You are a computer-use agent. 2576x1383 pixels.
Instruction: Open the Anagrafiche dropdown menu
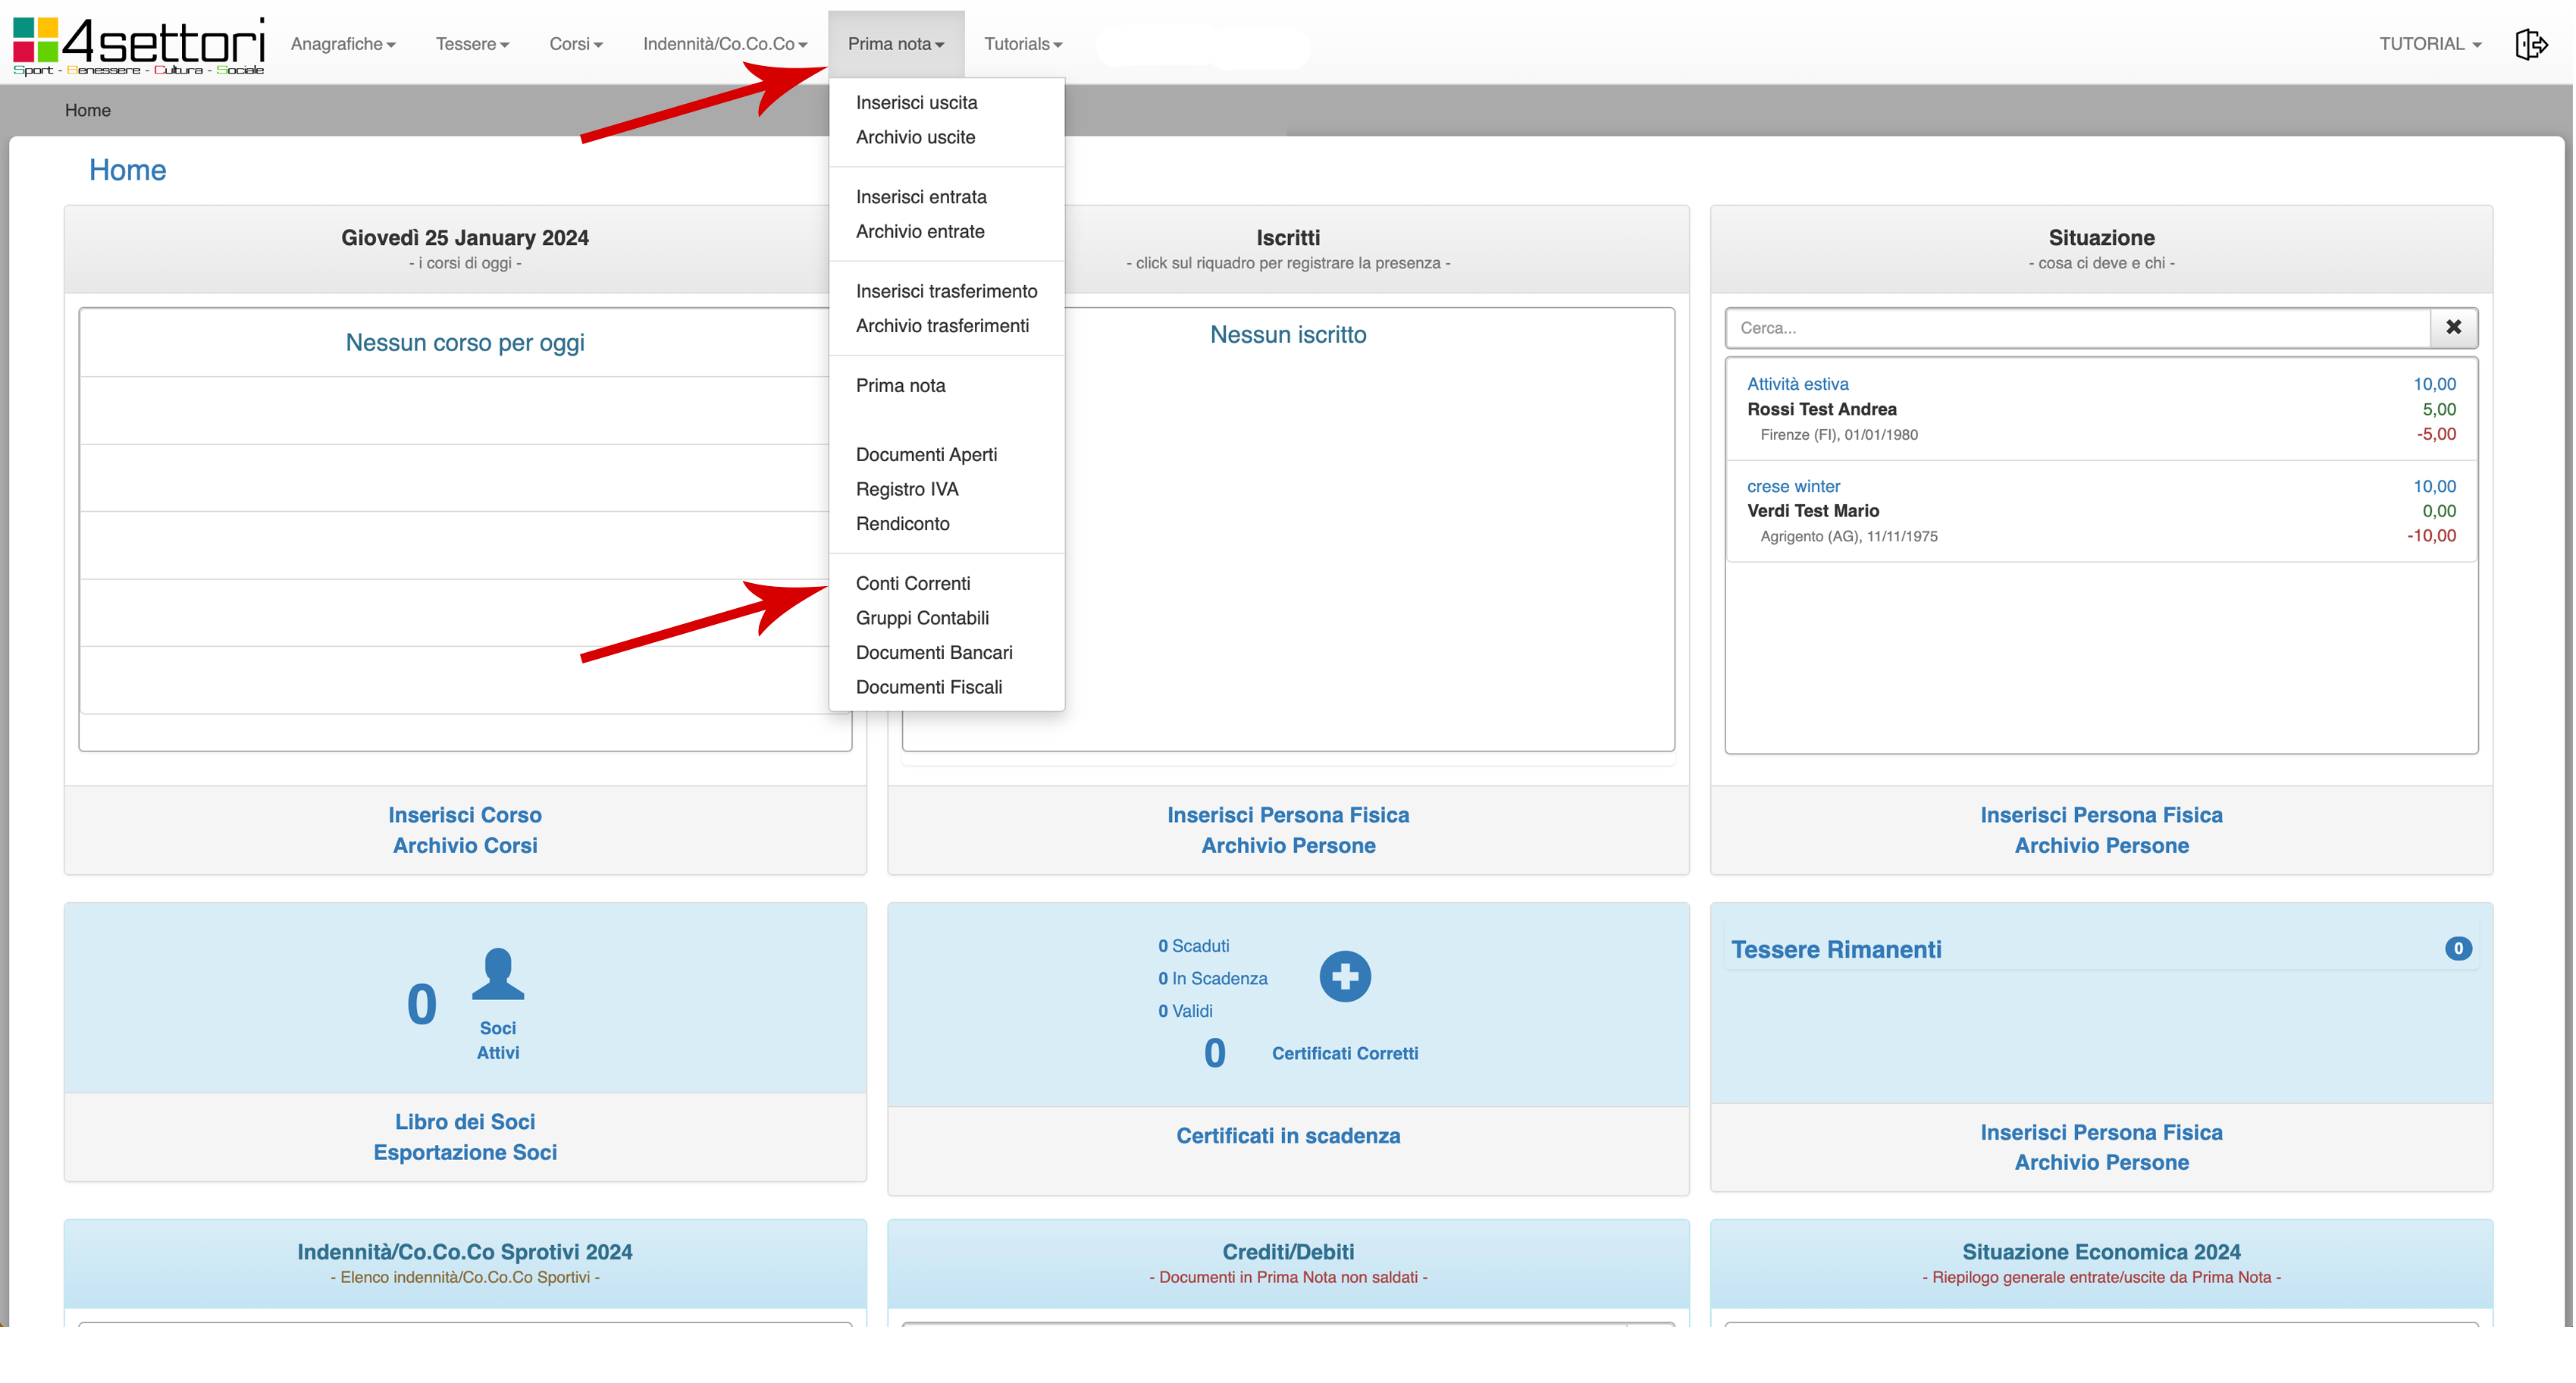(x=343, y=44)
